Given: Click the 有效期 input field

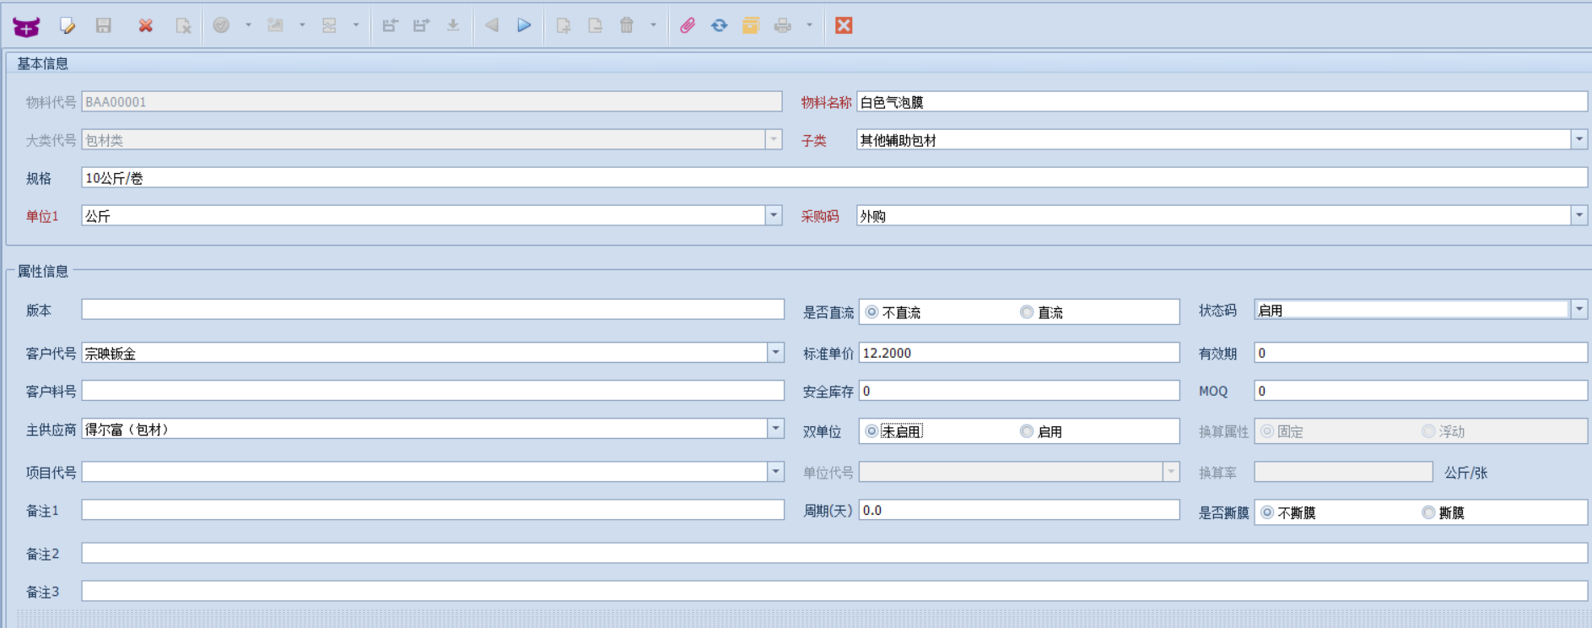Looking at the screenshot, I should pos(1421,353).
